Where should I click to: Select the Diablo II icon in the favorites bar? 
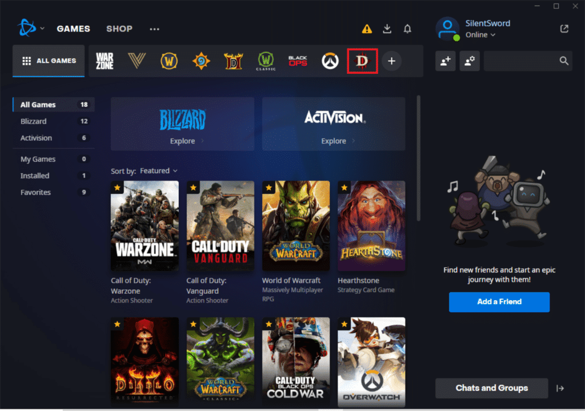(234, 61)
